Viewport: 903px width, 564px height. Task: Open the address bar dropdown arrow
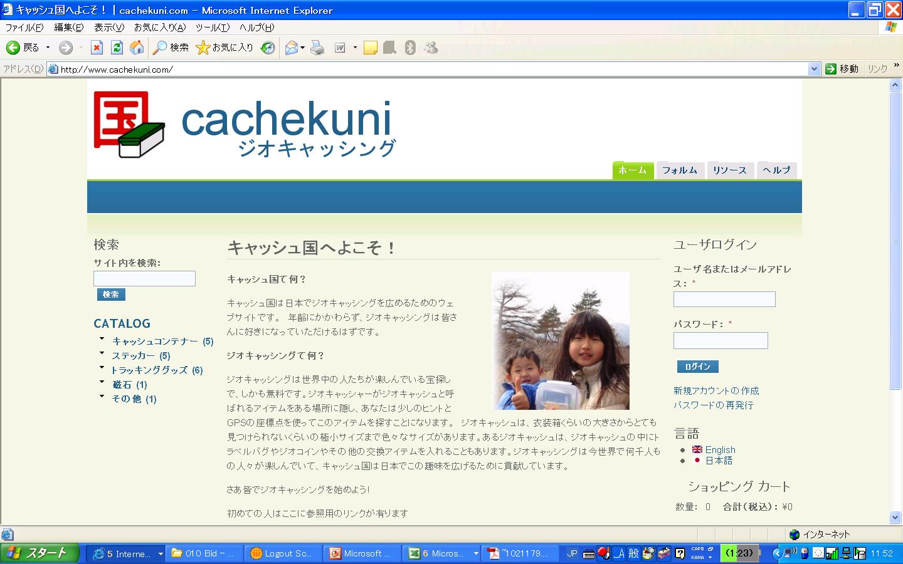click(814, 69)
